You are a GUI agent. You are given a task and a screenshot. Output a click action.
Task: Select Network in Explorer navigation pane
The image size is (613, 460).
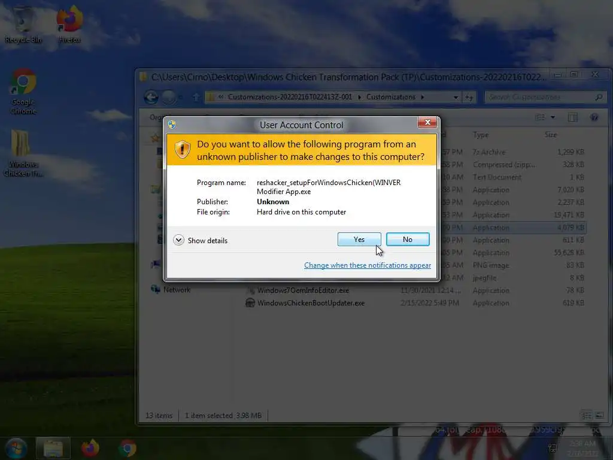(177, 290)
